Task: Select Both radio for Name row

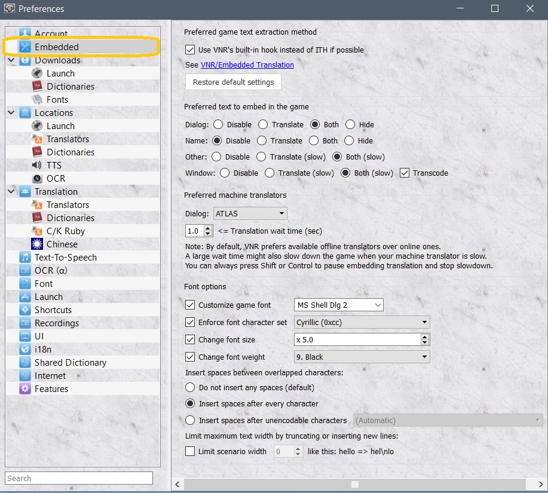Action: [314, 140]
